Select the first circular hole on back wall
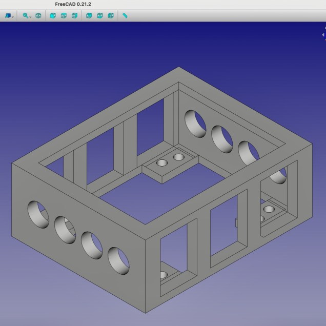326x326 pixels. [x=195, y=124]
